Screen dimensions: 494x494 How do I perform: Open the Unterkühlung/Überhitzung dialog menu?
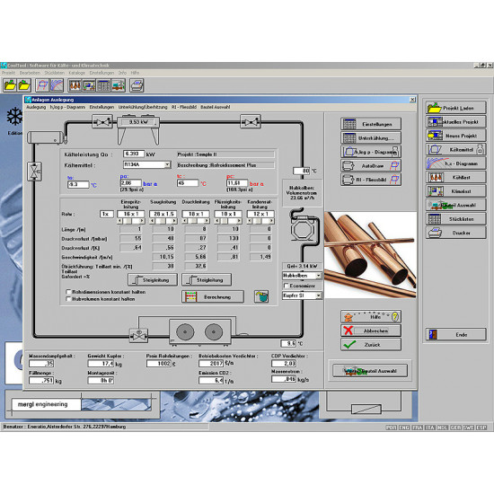[x=143, y=107]
